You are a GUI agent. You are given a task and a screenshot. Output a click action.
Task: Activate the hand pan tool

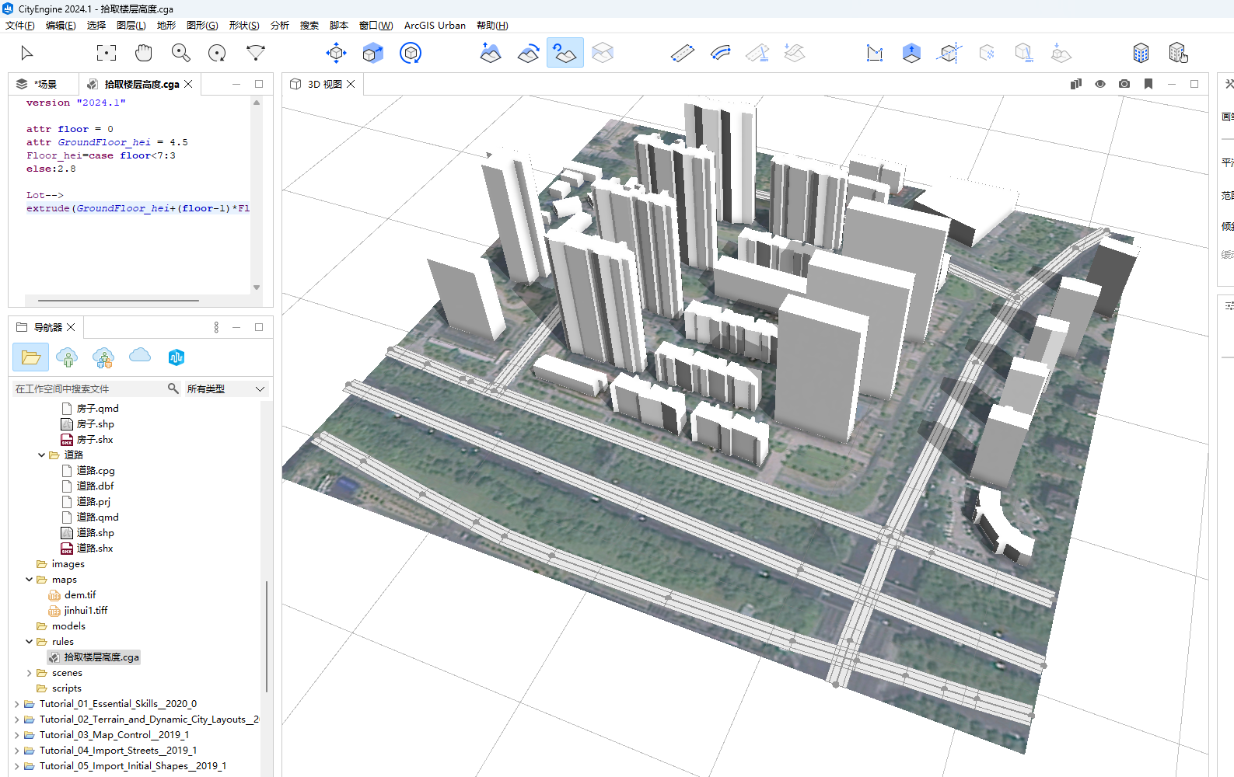coord(144,53)
